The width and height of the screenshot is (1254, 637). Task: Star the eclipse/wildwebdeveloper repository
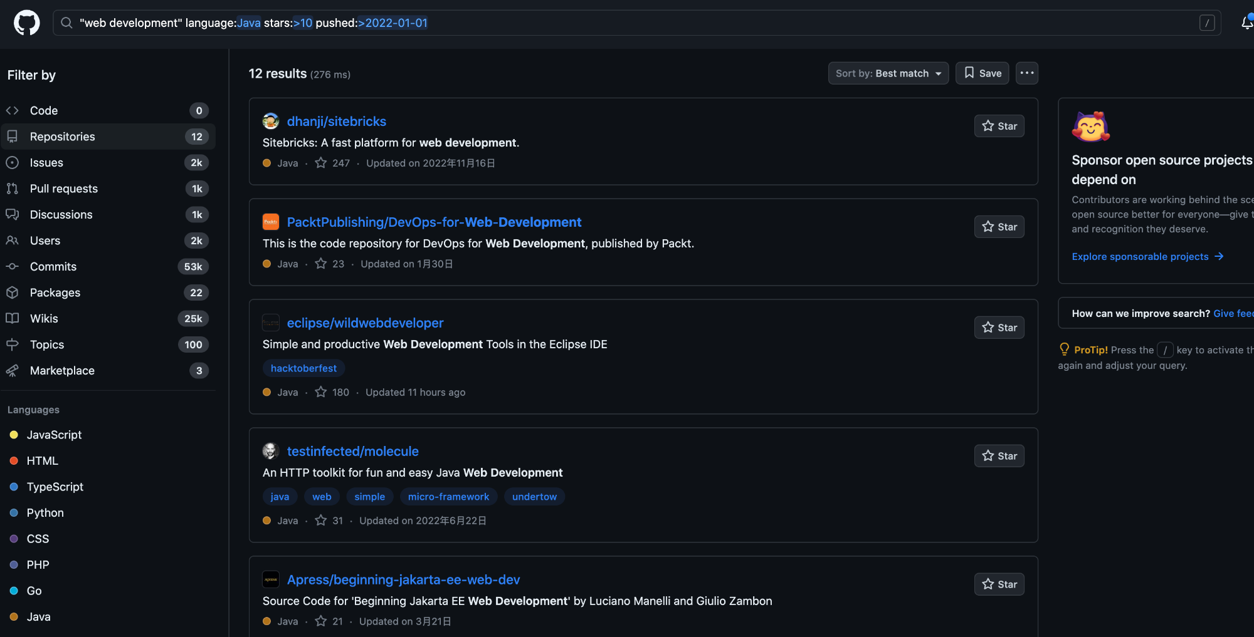click(x=999, y=328)
